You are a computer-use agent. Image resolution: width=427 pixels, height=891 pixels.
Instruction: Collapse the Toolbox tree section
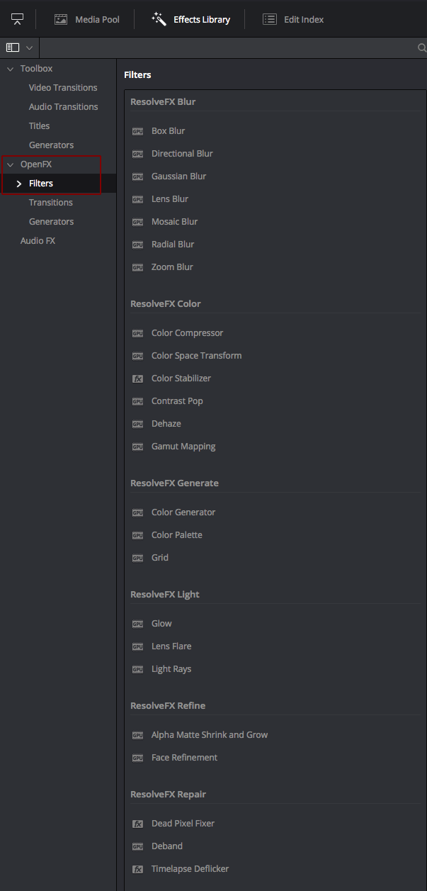point(10,69)
